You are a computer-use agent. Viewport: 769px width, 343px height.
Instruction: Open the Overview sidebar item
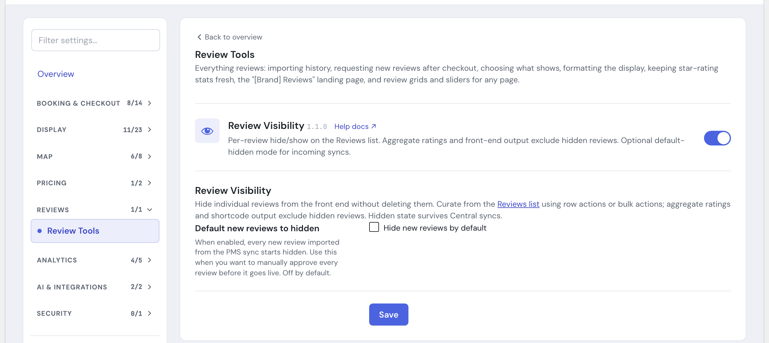coord(56,74)
